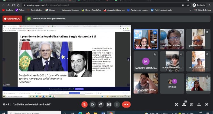Select the COLOMBO TRAVI... video tile
213x114 pixels.
pos(146,84)
